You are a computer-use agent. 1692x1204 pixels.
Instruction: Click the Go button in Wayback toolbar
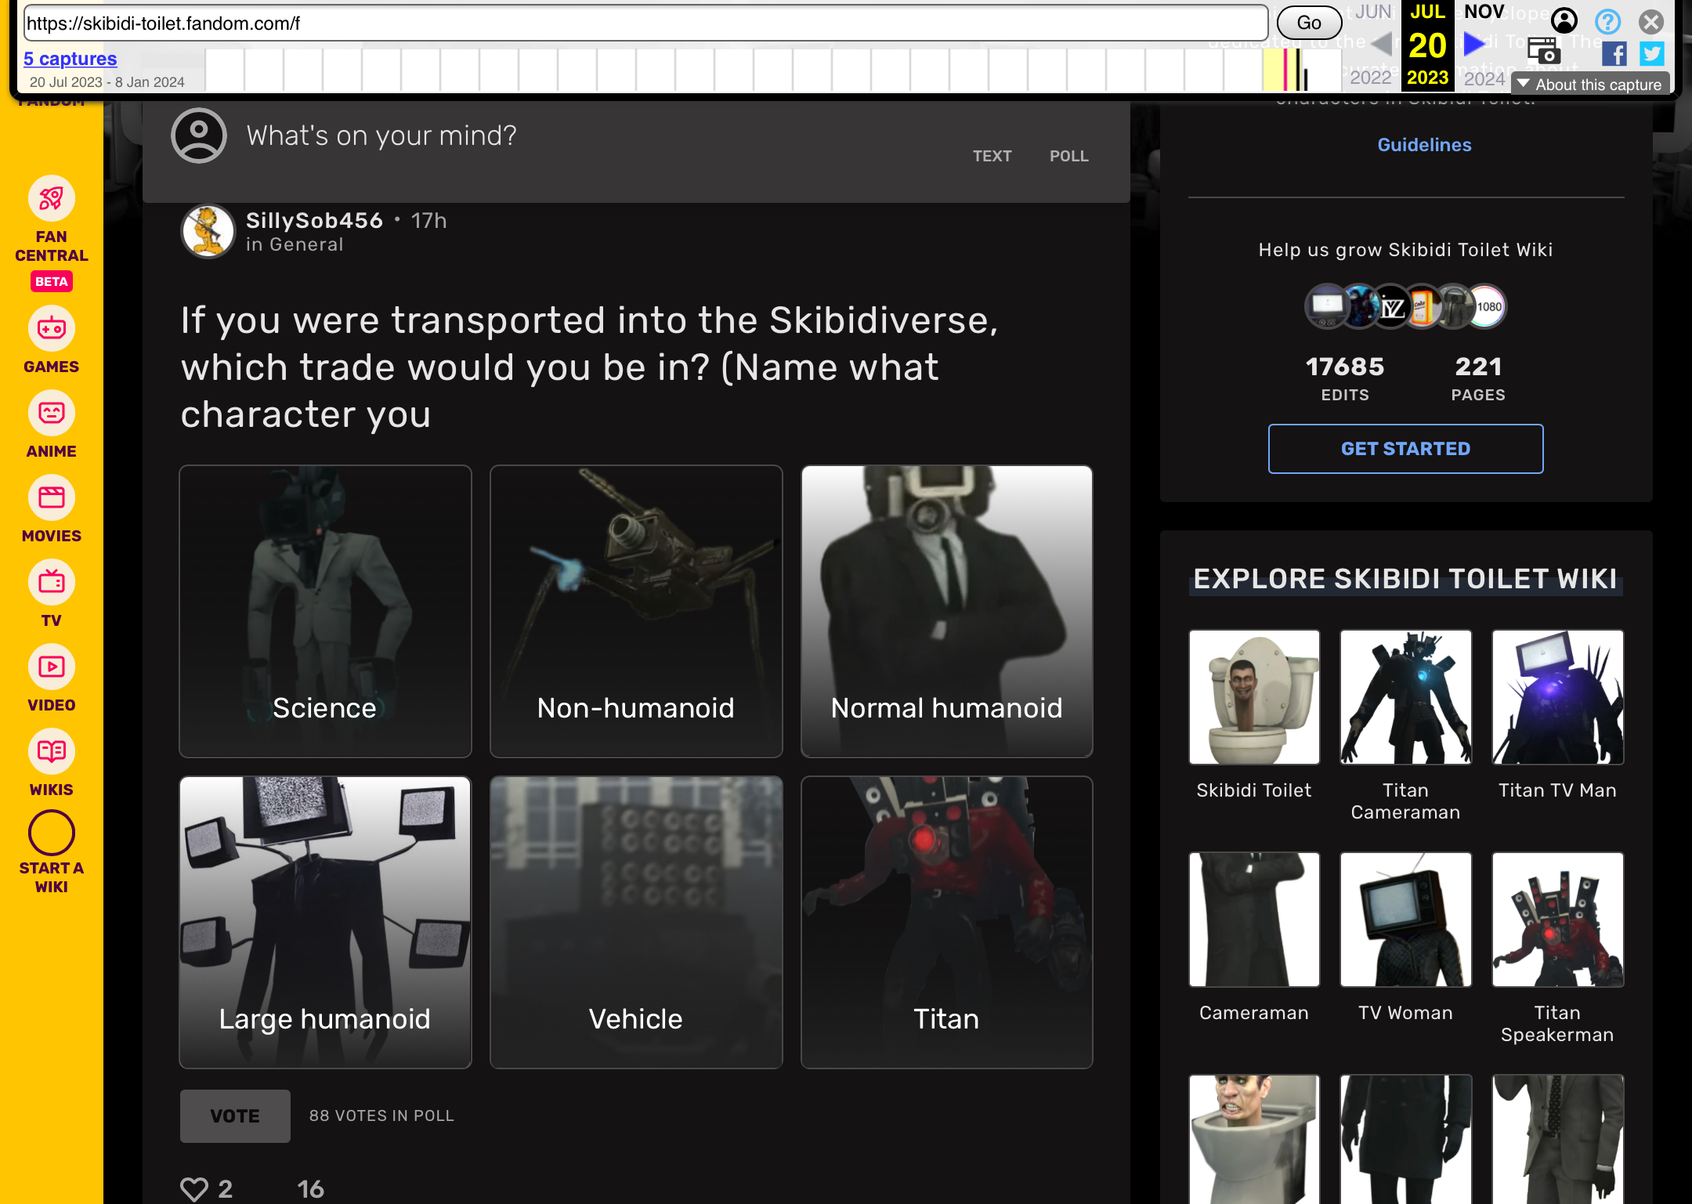click(x=1309, y=23)
